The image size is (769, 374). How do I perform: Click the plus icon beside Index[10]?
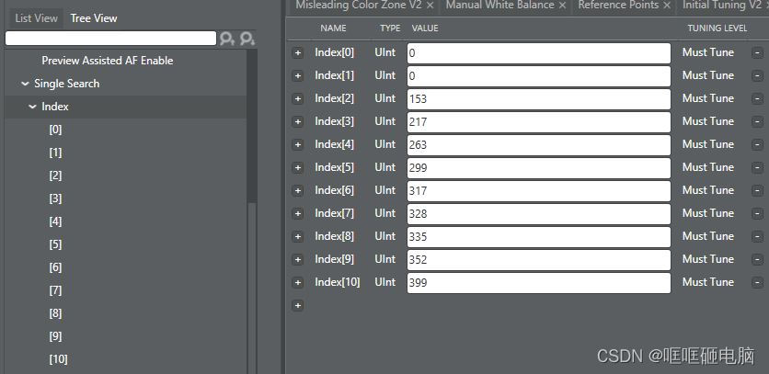[297, 283]
